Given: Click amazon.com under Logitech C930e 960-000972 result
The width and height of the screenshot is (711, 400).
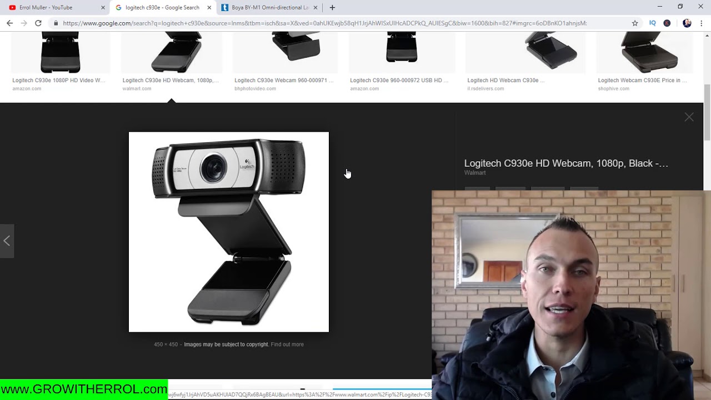Looking at the screenshot, I should coord(364,89).
